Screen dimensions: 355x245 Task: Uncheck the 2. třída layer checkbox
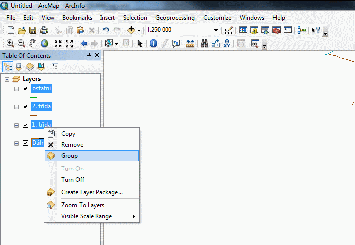[x=26, y=106]
